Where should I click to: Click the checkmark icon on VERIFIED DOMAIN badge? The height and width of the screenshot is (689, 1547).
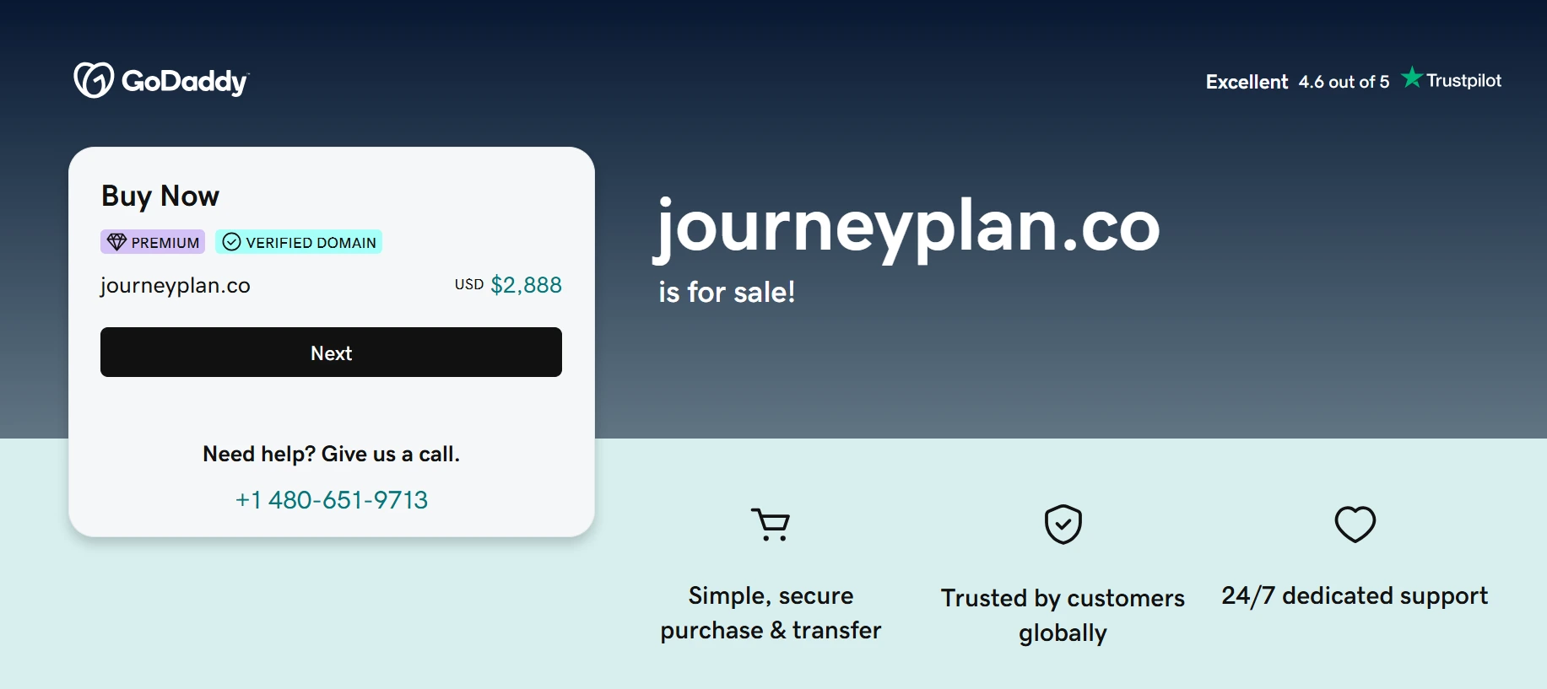(x=233, y=242)
